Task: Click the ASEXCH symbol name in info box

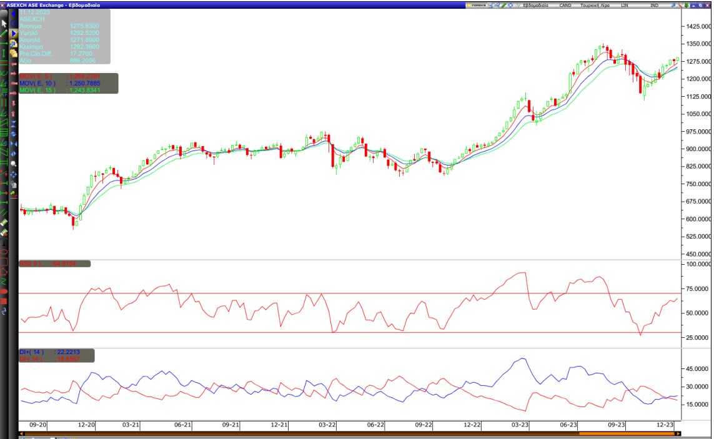Action: tap(32, 19)
